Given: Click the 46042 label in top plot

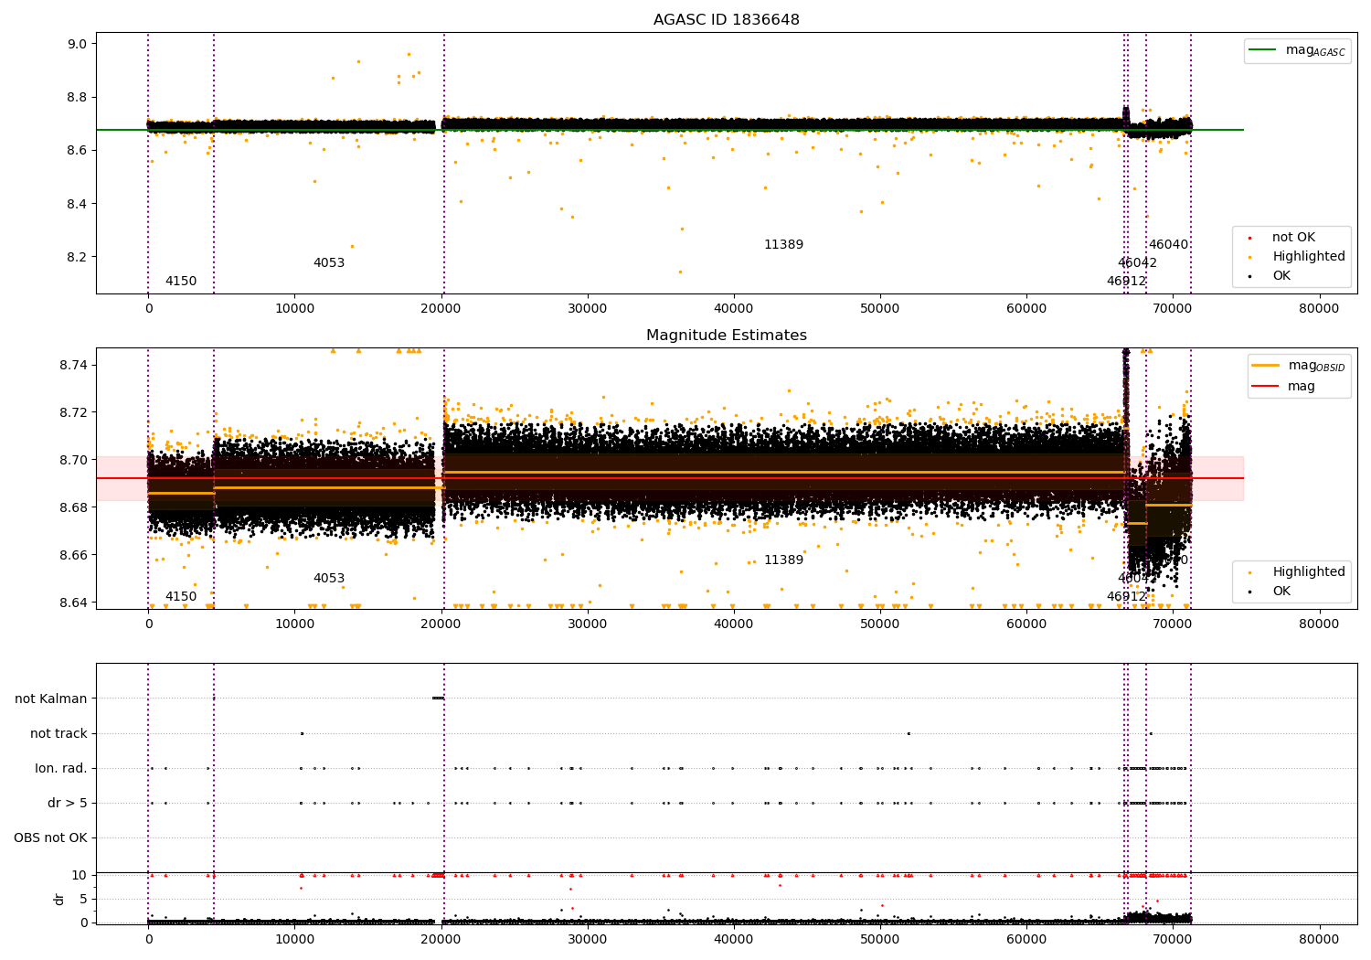Looking at the screenshot, I should pyautogui.click(x=1137, y=263).
